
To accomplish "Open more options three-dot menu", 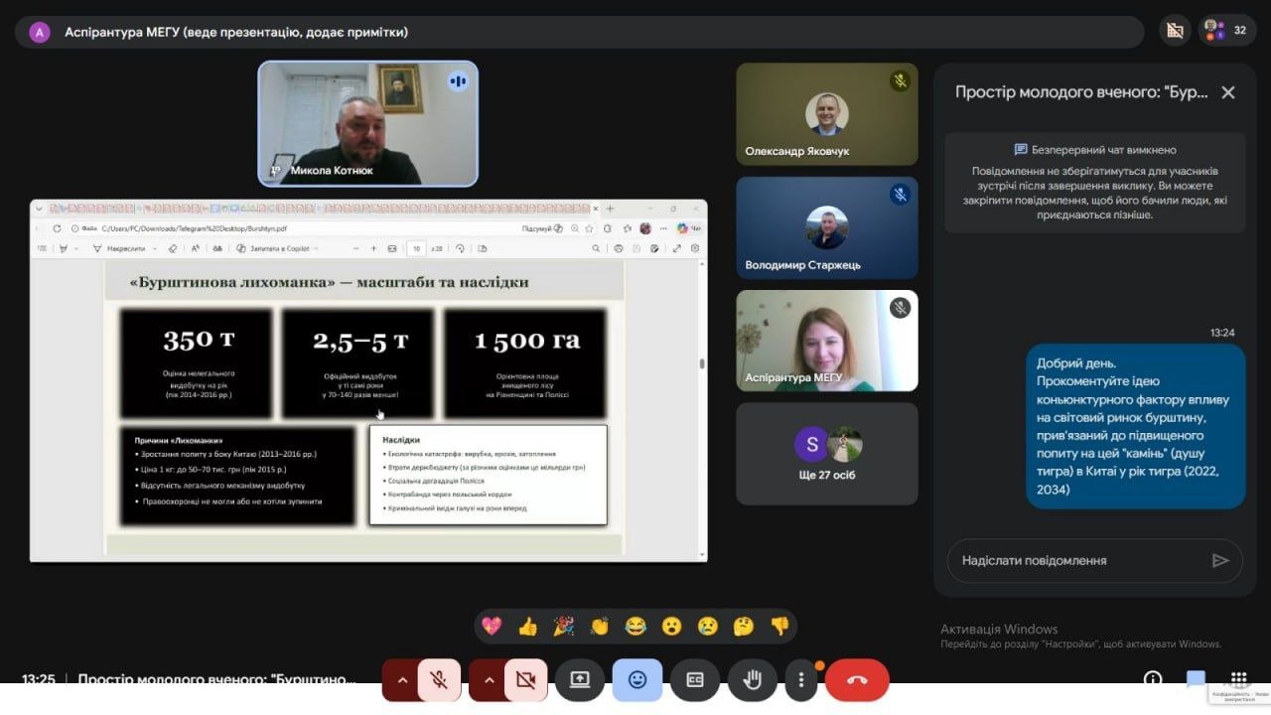I will pyautogui.click(x=801, y=680).
